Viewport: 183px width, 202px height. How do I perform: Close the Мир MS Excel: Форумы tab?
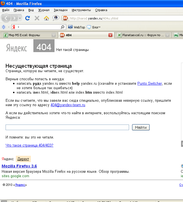[x=54, y=35]
